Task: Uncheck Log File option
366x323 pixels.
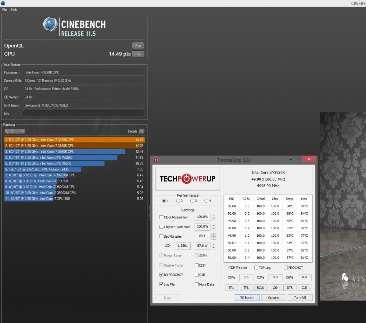Action: [161, 284]
